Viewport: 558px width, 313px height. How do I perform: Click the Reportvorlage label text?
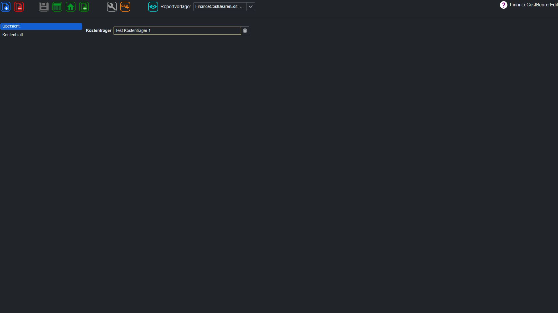(x=176, y=7)
